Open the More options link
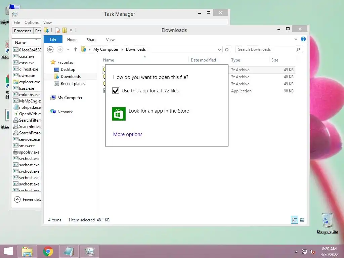Image resolution: width=344 pixels, height=258 pixels. click(128, 134)
